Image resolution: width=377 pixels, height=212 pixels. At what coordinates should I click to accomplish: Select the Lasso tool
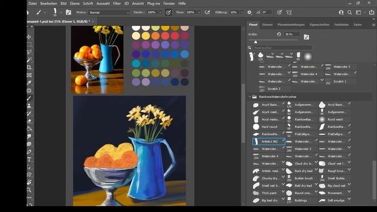(x=29, y=52)
